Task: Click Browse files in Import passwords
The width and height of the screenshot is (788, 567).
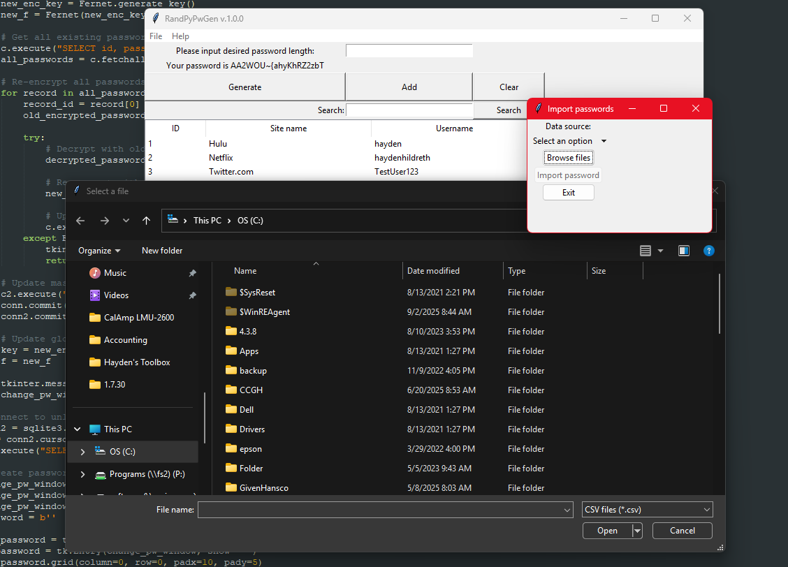Action: 569,158
